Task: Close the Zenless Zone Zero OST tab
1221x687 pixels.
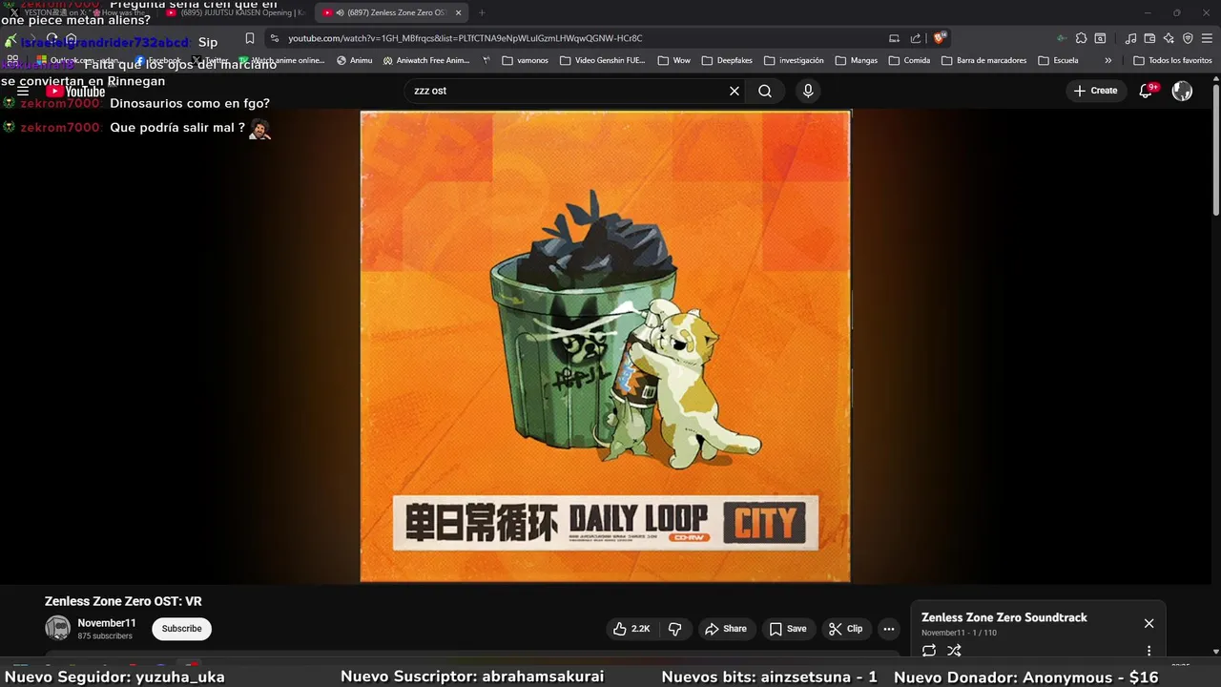Action: click(x=458, y=12)
